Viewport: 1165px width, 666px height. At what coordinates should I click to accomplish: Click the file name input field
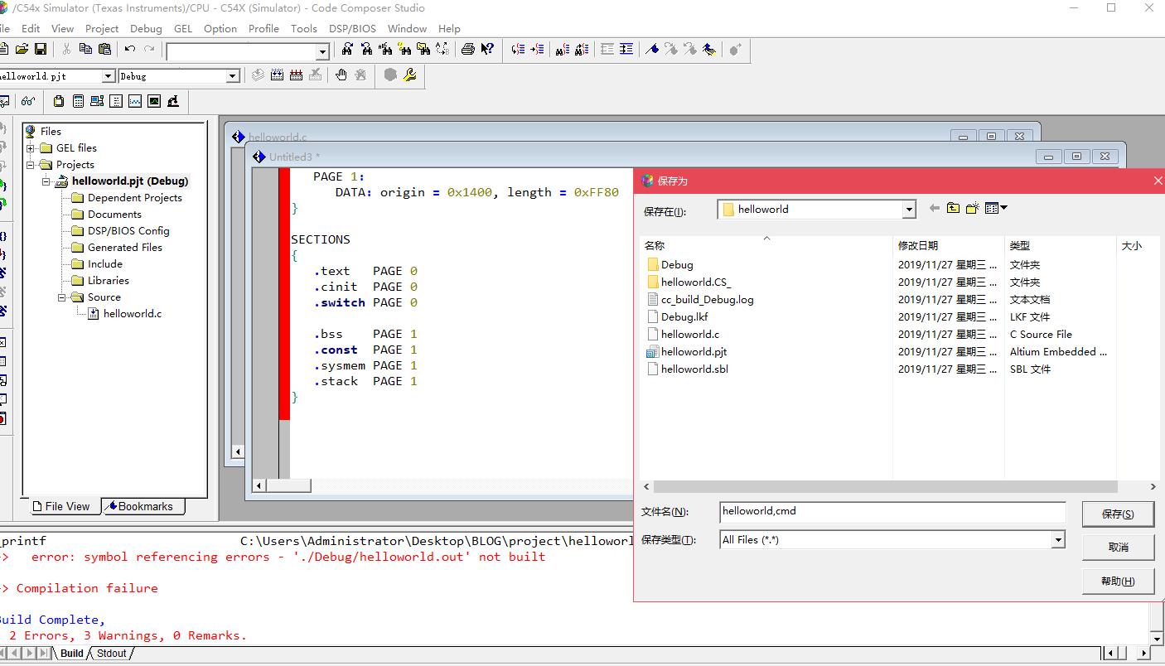tap(892, 512)
